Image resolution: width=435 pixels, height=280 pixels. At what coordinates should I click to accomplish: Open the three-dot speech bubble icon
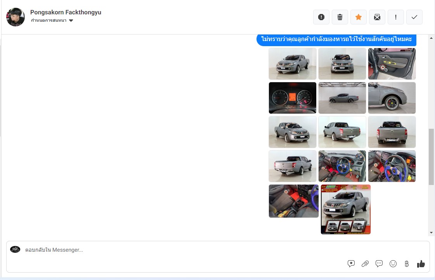pyautogui.click(x=379, y=264)
